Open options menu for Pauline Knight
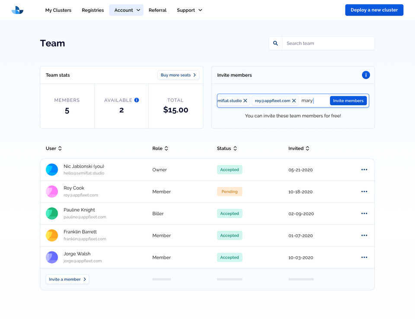The image size is (415, 319). 364,213
